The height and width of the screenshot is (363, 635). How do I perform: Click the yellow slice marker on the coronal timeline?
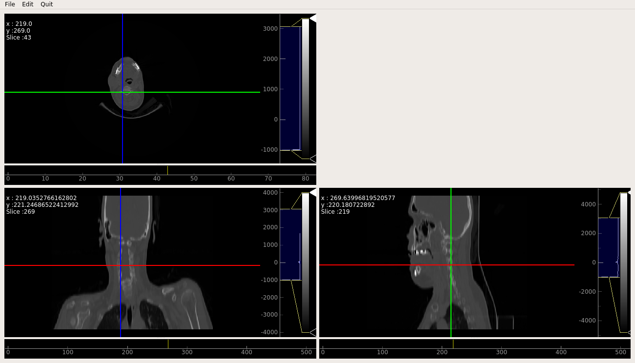click(168, 344)
